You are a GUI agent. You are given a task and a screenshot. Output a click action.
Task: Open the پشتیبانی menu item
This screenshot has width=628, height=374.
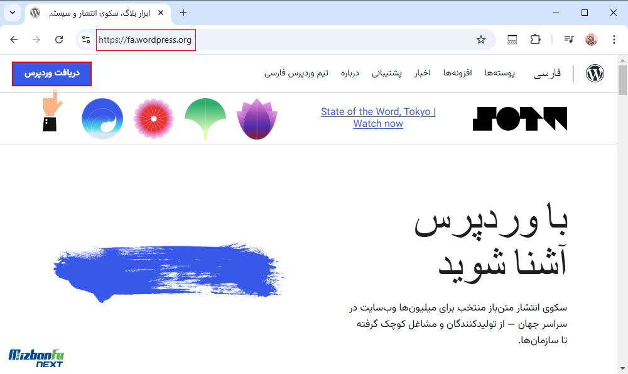387,73
